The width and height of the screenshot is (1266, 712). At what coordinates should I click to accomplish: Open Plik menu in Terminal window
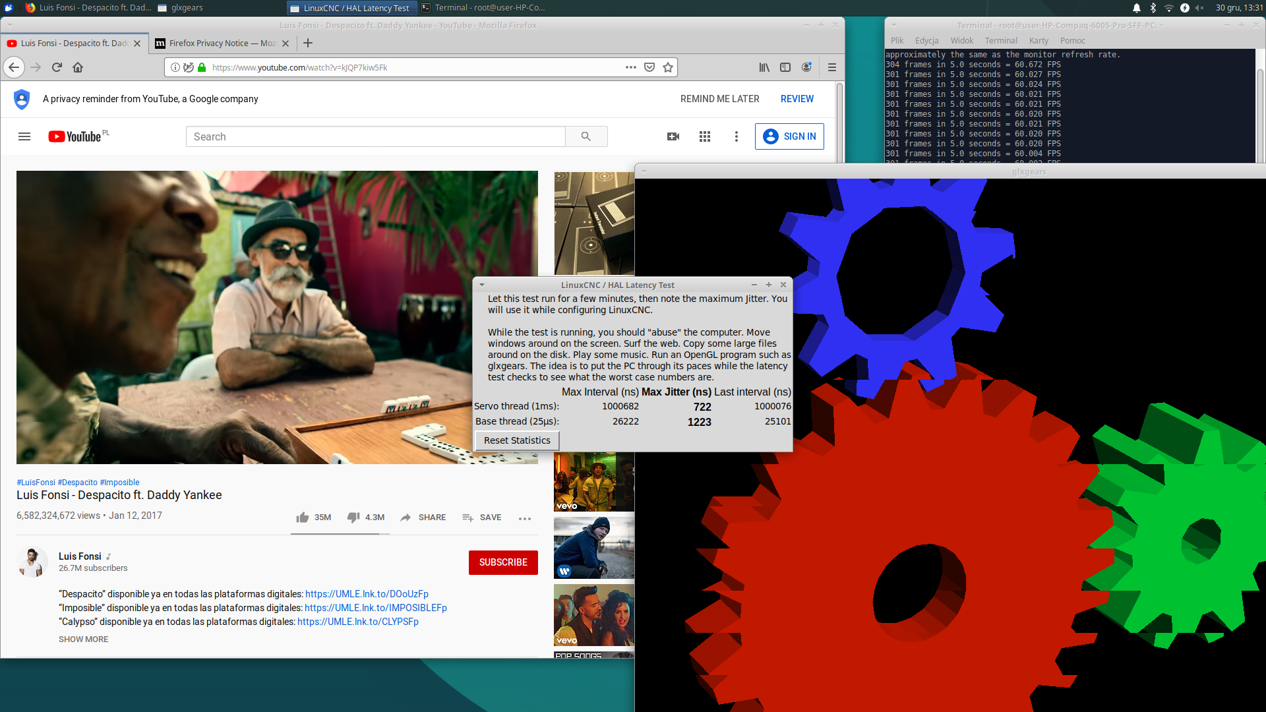897,40
